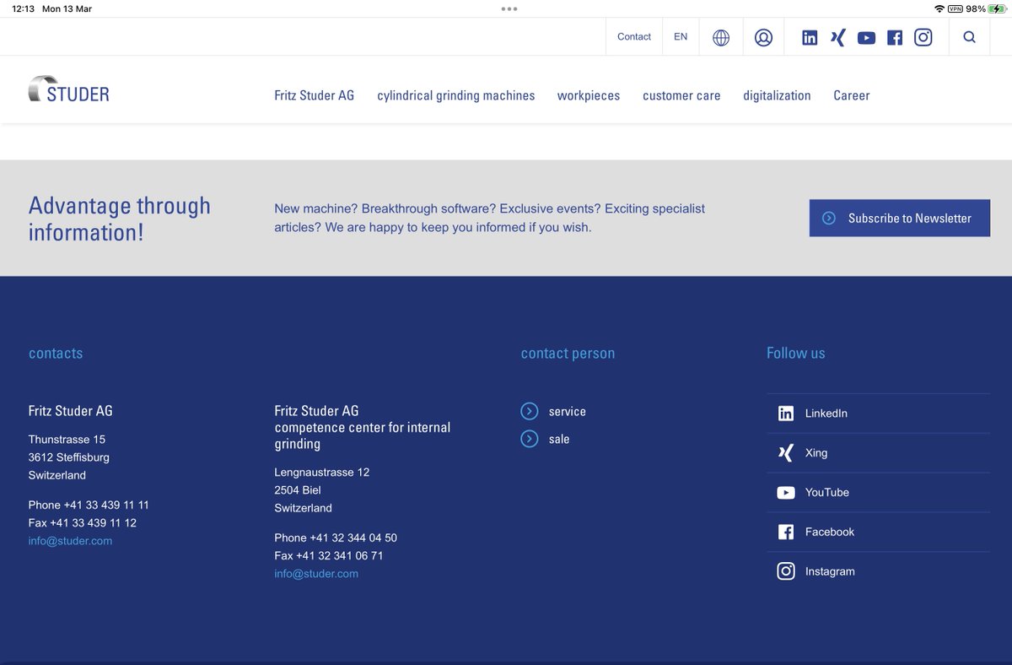
Task: Open the YouTube text link in footer
Action: pos(827,493)
